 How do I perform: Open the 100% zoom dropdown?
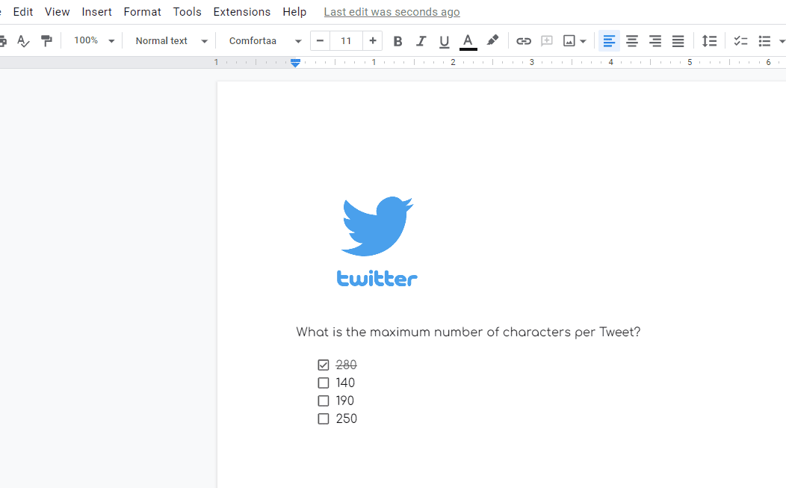(94, 41)
